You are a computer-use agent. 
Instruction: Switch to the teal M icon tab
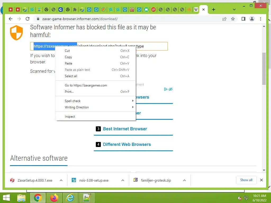146,10
